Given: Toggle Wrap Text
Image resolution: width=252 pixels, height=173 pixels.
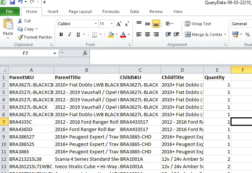Looking at the screenshot, I should pyautogui.click(x=198, y=24).
